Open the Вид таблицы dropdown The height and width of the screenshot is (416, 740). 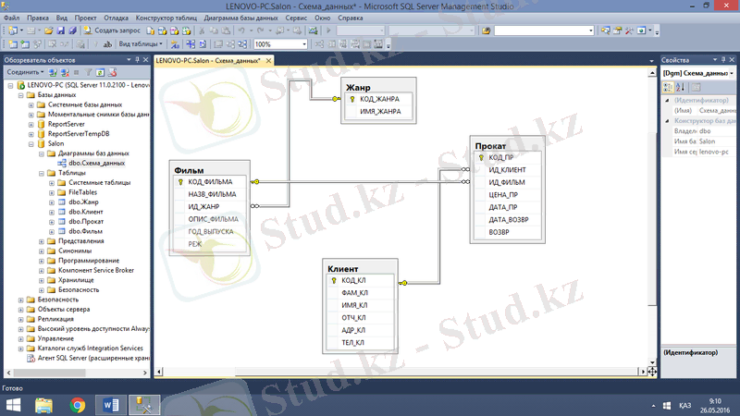point(141,44)
